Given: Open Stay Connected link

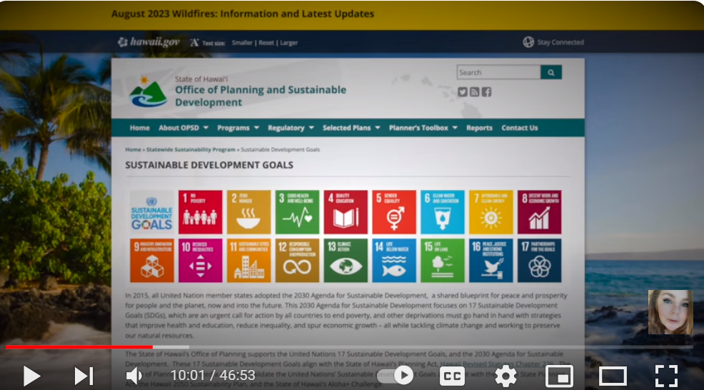Looking at the screenshot, I should coord(560,42).
